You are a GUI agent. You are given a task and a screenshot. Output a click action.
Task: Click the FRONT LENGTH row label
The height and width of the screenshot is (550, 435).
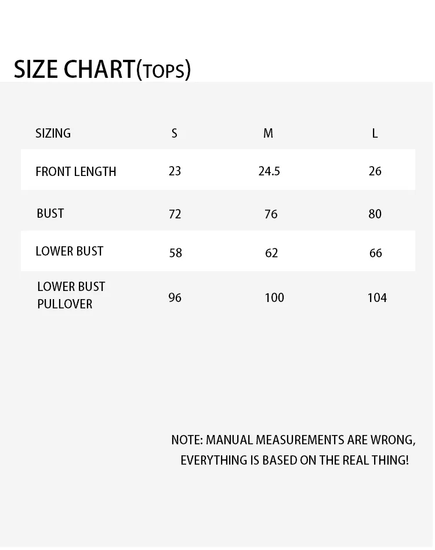(75, 171)
